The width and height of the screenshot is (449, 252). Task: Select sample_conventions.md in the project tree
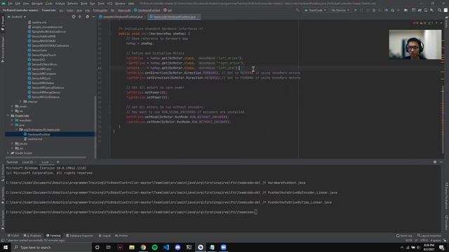pos(47,27)
